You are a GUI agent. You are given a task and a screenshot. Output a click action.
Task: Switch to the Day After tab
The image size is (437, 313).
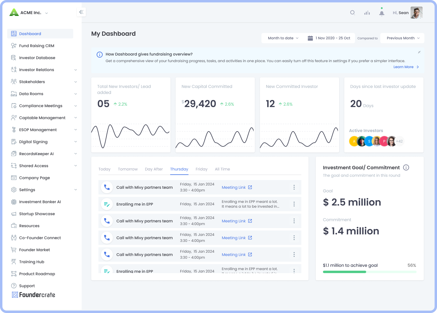154,169
